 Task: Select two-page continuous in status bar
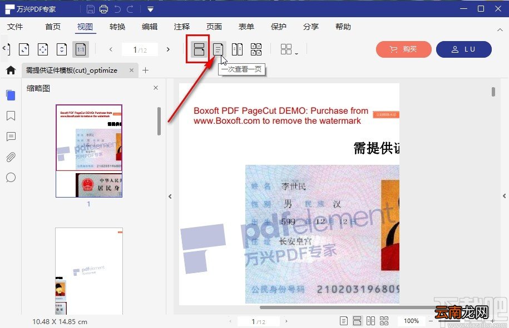pos(384,321)
